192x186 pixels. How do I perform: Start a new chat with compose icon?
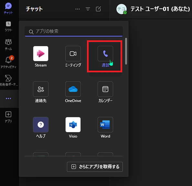point(98,9)
